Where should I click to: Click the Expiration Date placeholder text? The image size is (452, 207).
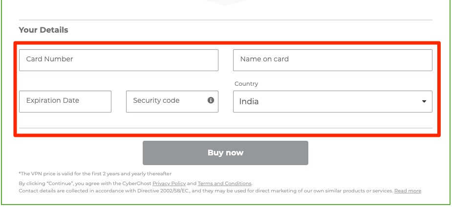pos(52,100)
